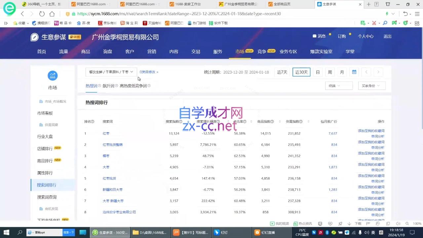
Task: Click the browser back arrow
Action: [22, 14]
